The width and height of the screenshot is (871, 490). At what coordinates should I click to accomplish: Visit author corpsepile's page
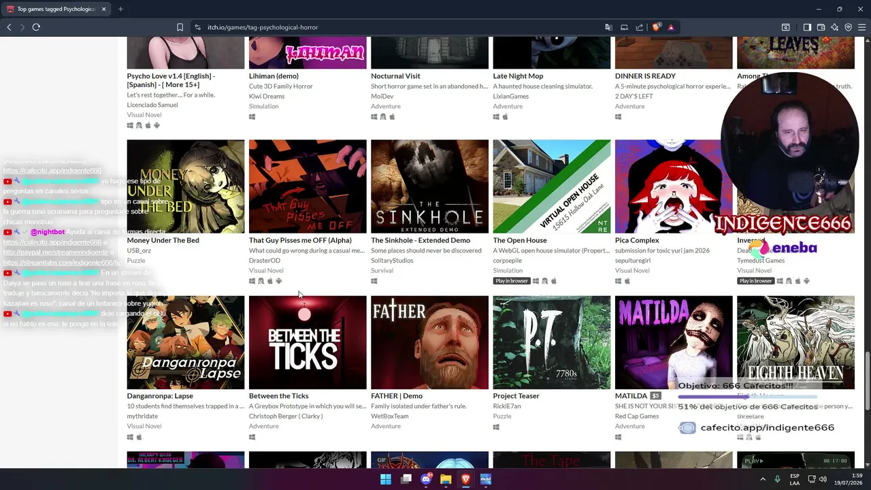508,261
